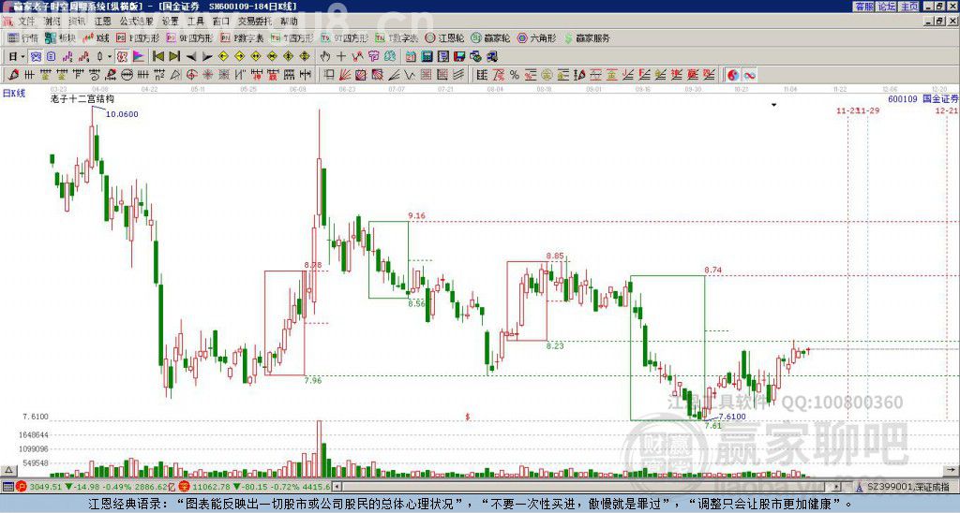960x513 pixels.
Task: Expand the 日 period dropdown
Action: (x=22, y=56)
